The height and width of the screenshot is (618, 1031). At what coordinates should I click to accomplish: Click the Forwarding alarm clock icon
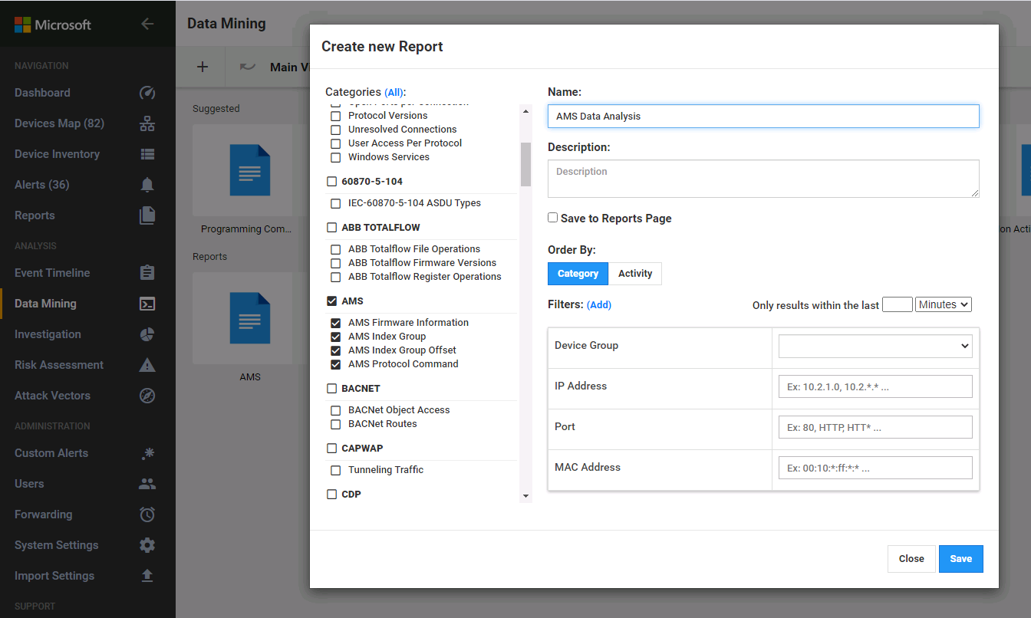147,514
